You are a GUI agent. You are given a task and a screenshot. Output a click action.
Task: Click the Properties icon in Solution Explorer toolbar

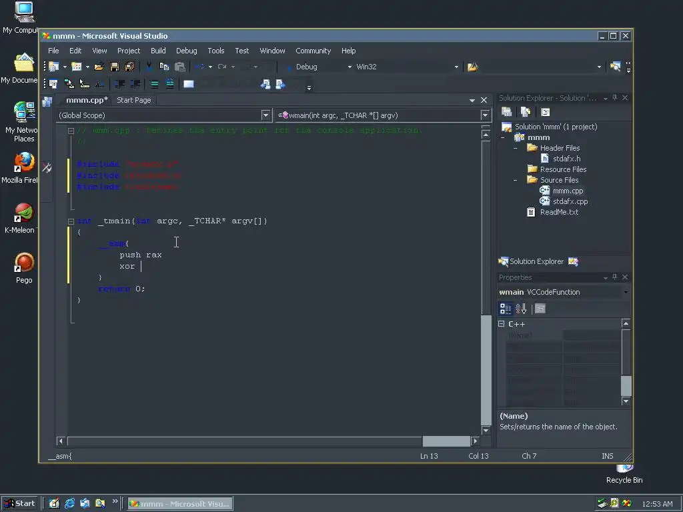click(507, 112)
